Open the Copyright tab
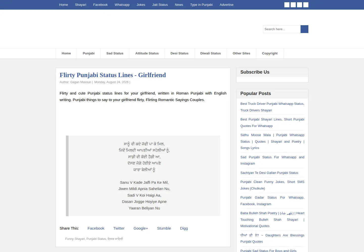Viewport: 364px width, 252px height. [x=270, y=53]
